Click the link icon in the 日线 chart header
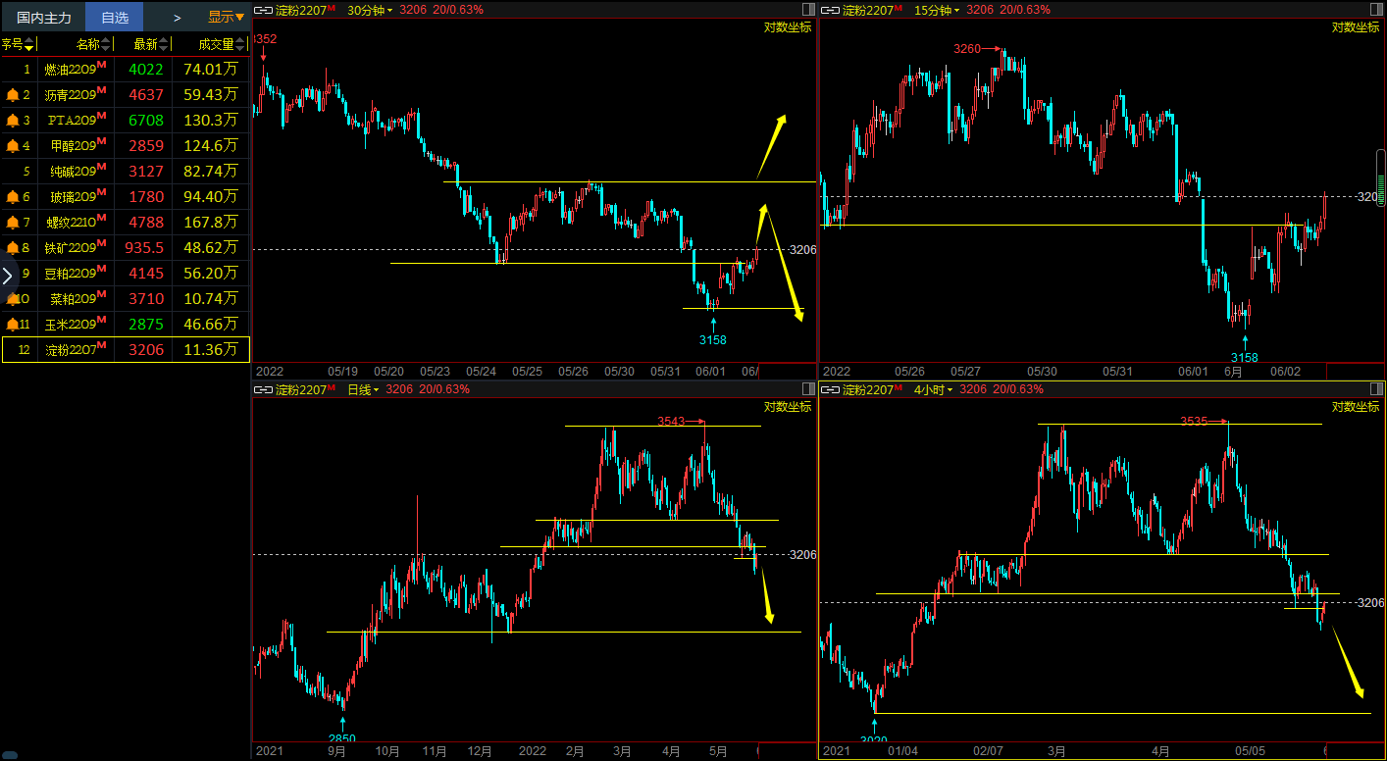Screen dimensions: 1387x761 263,389
